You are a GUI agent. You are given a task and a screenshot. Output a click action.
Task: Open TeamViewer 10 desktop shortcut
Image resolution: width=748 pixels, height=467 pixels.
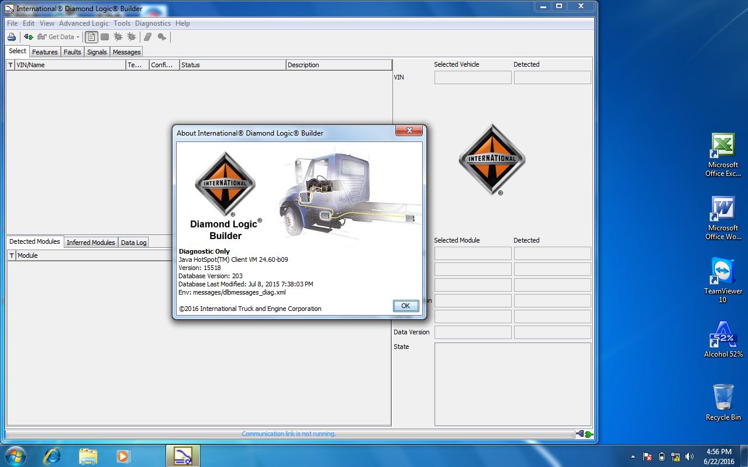click(723, 281)
